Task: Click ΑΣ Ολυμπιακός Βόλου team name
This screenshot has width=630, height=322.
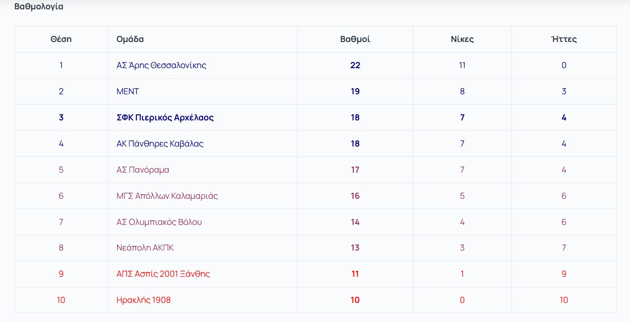Action: tap(159, 222)
